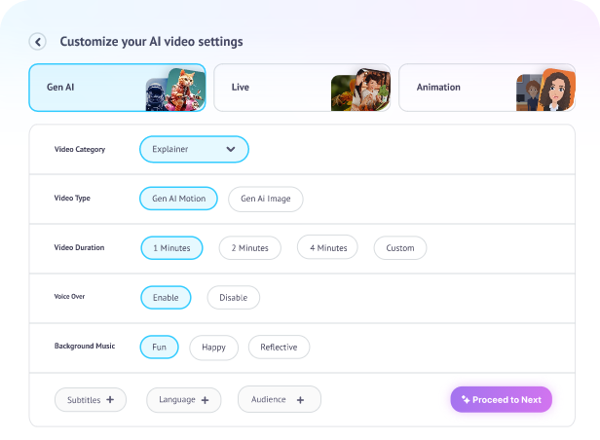This screenshot has height=440, width=600.
Task: Click the sparkle icon on Proceed to Next
Action: (466, 399)
